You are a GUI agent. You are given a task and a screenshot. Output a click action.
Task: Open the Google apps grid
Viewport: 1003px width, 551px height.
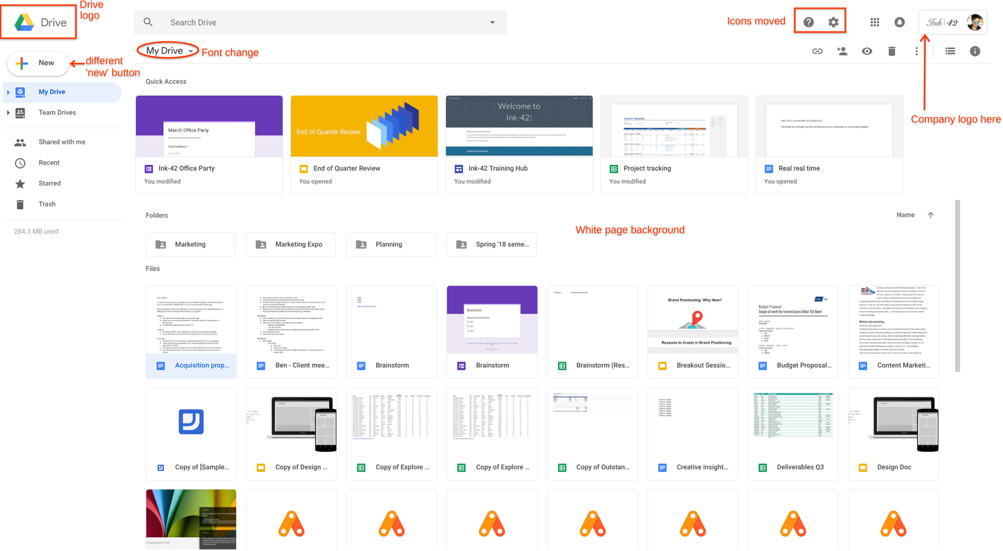[875, 22]
